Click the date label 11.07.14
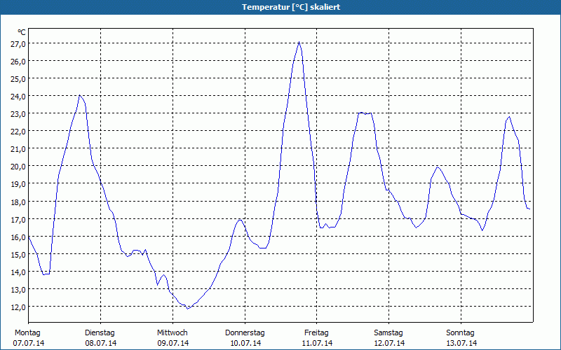The height and width of the screenshot is (350, 561). click(317, 343)
